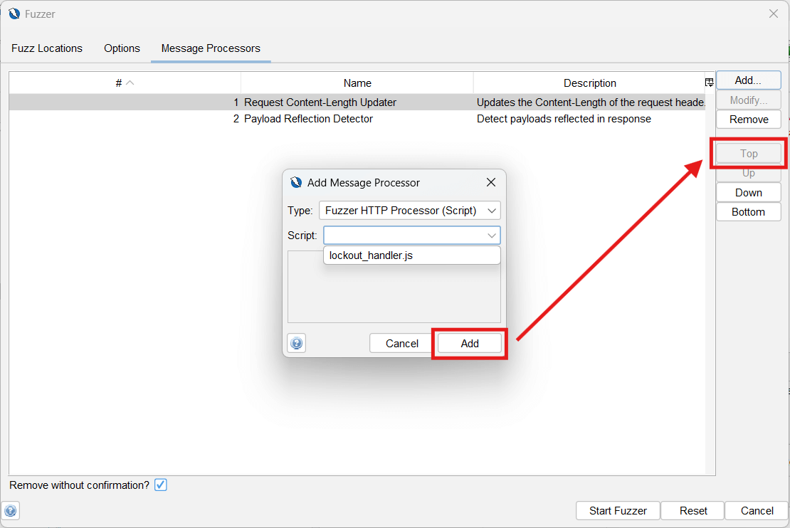Click the Remove button on the right panel
Viewport: 790px width, 528px height.
coord(748,119)
